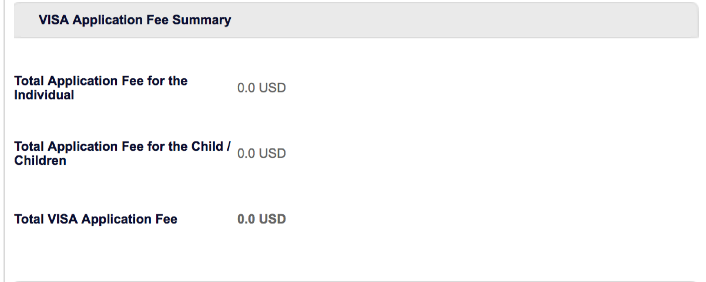Click the Total Application Fee for the Child label
This screenshot has height=282, width=706.
click(122, 154)
